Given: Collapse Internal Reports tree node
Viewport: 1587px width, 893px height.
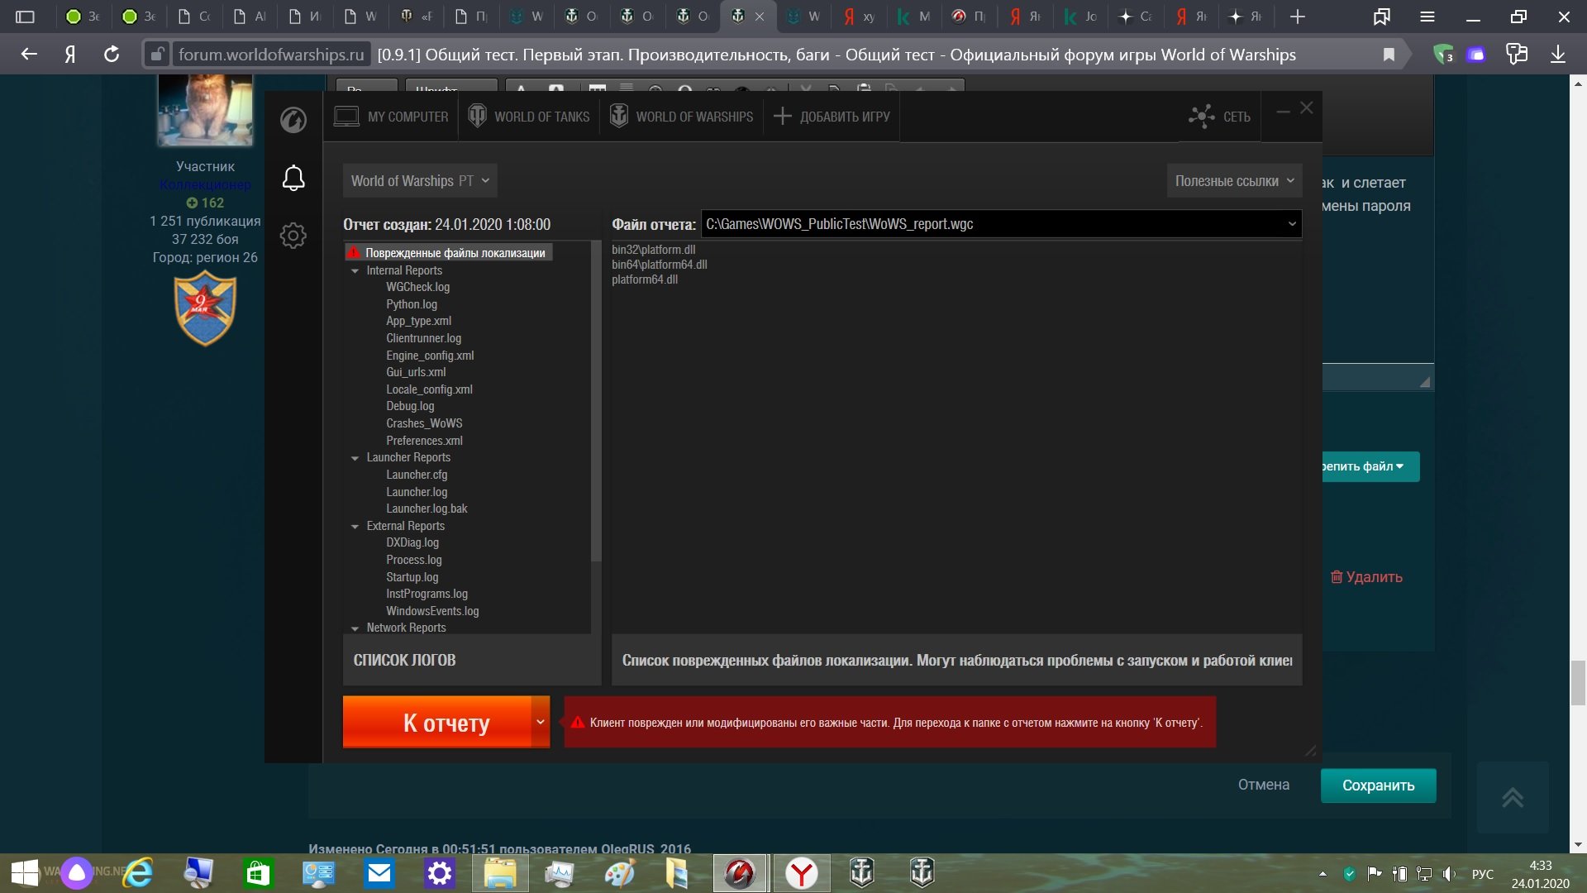Looking at the screenshot, I should (x=355, y=271).
